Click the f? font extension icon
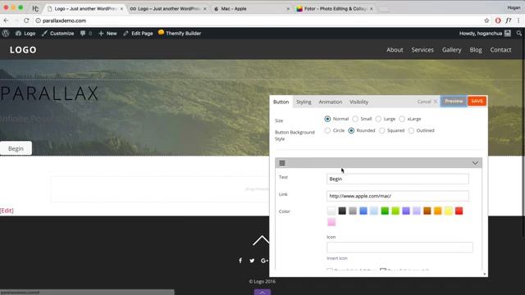The height and width of the screenshot is (295, 525). pyautogui.click(x=509, y=20)
